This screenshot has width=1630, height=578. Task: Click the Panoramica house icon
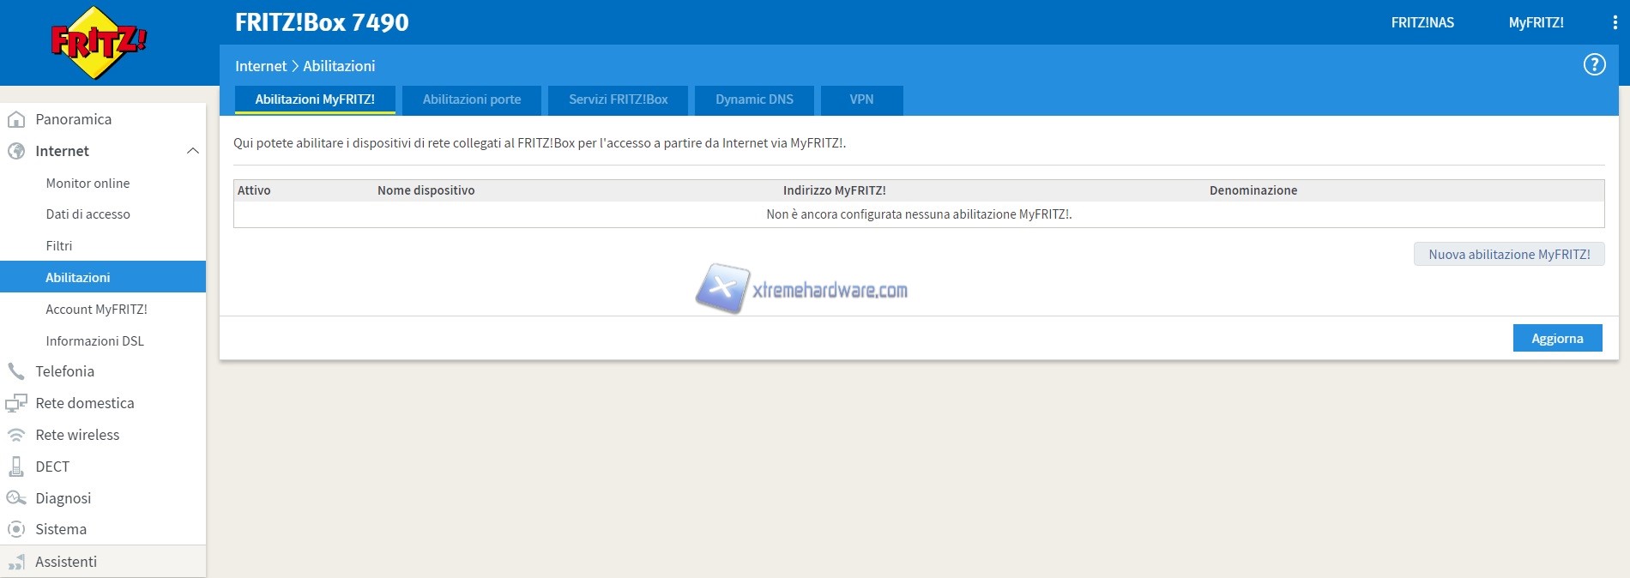(16, 120)
